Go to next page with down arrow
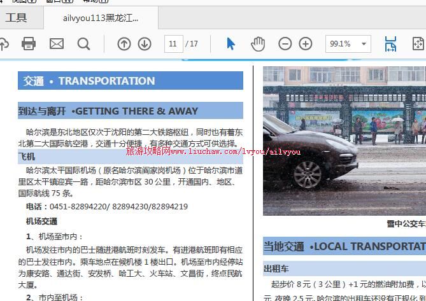Viewport: 426px width, 301px height. [x=145, y=44]
